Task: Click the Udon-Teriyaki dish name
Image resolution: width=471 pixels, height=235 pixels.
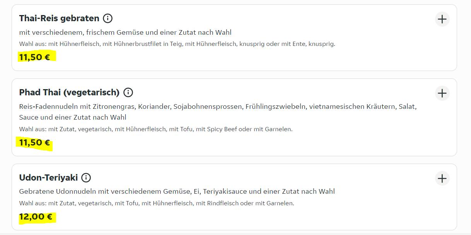Action: [x=48, y=178]
